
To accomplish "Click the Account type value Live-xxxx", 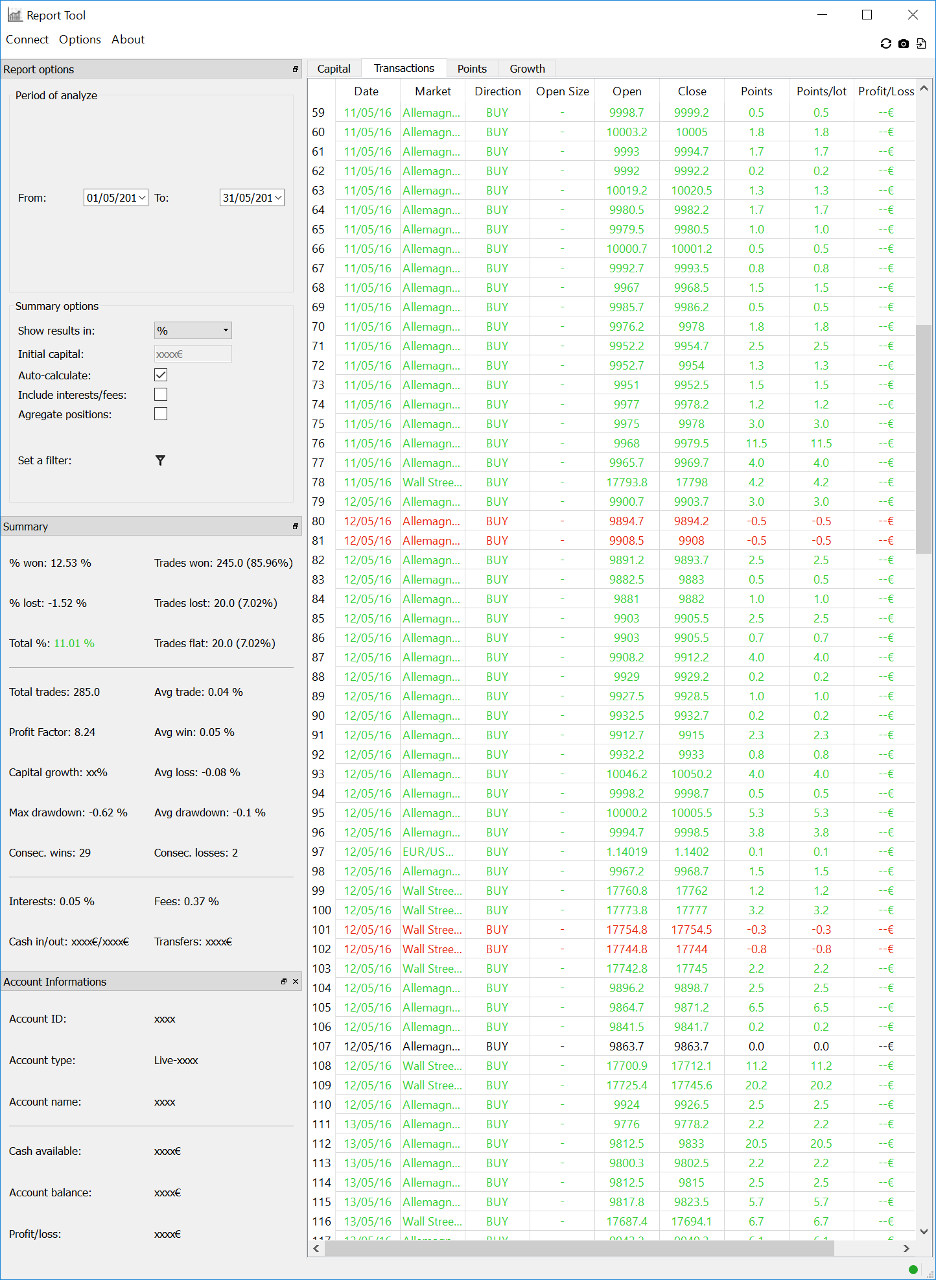I will 176,1060.
